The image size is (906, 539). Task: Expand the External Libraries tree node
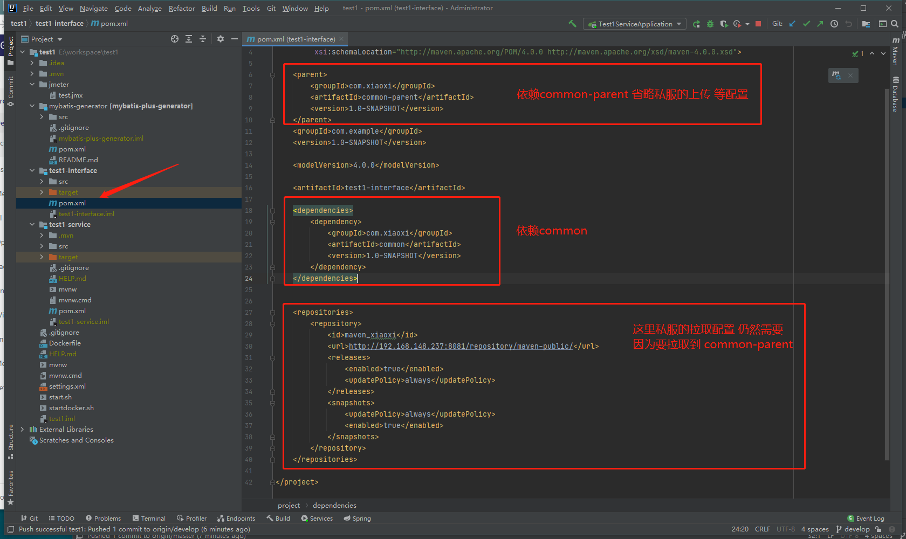[22, 430]
